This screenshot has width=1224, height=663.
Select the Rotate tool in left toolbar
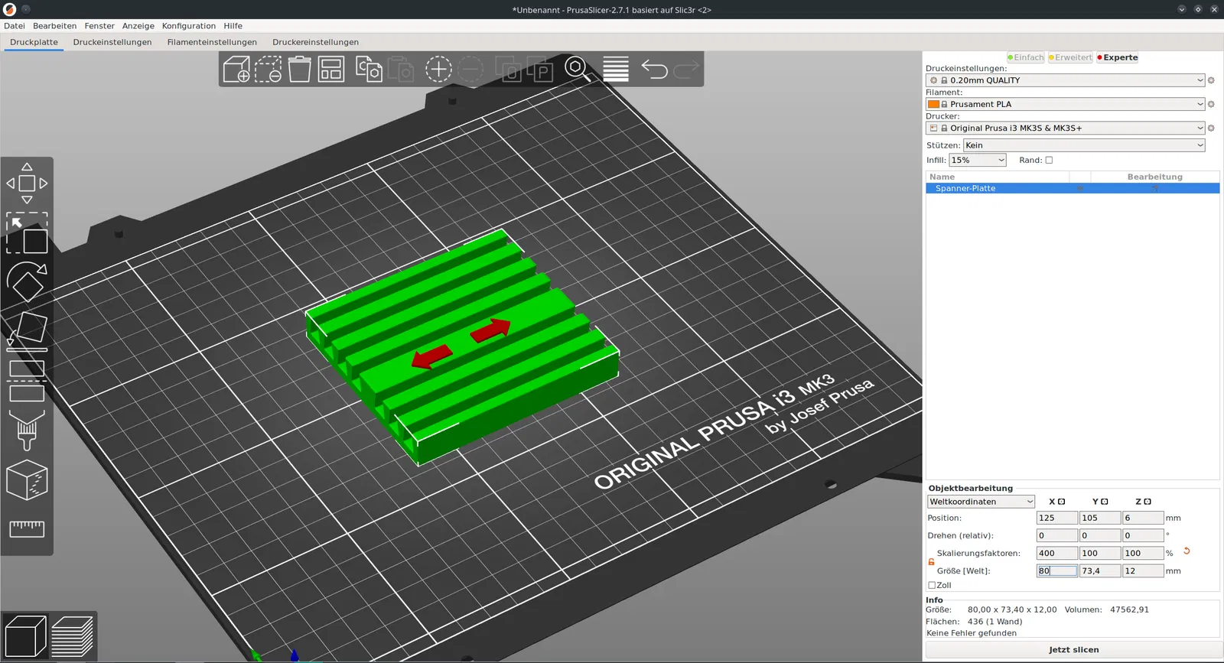pos(27,282)
